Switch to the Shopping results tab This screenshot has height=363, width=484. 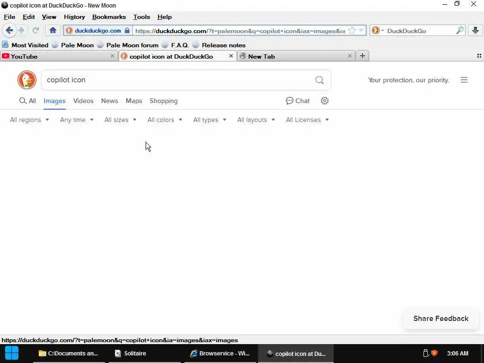pos(164,101)
